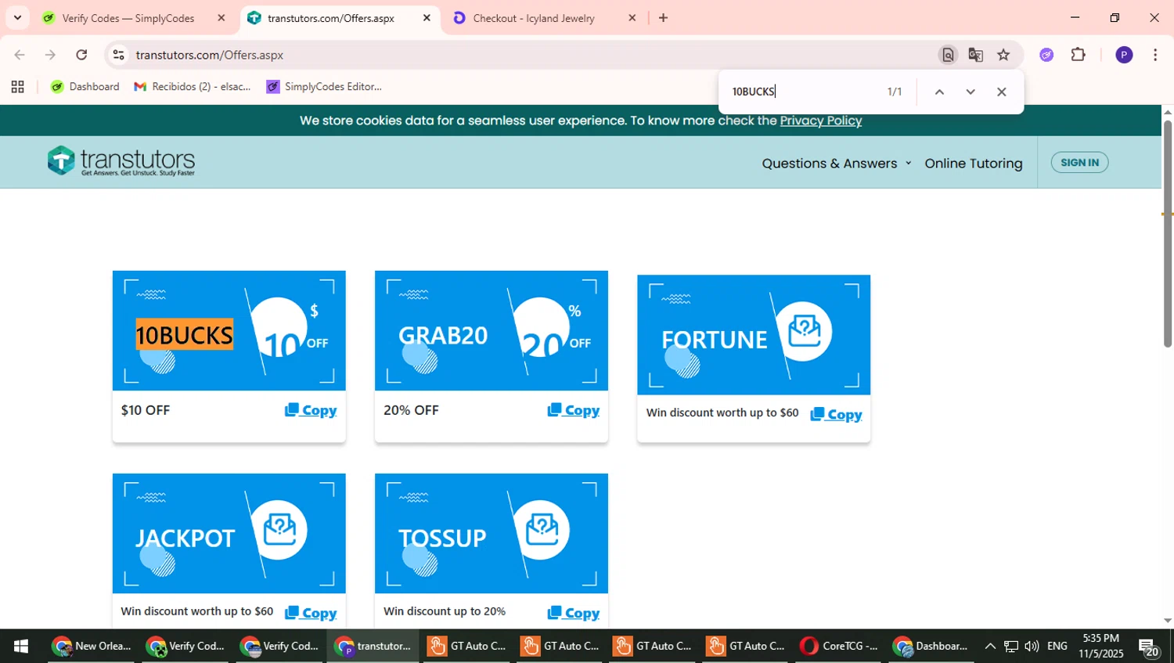Go to next find result
This screenshot has width=1174, height=663.
[x=971, y=92]
